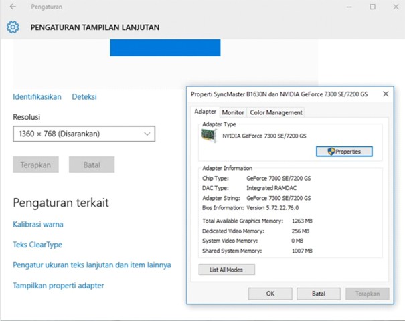Click PENGATURAN TAMPILAN LANJUTAN title
The height and width of the screenshot is (321, 405).
point(95,27)
